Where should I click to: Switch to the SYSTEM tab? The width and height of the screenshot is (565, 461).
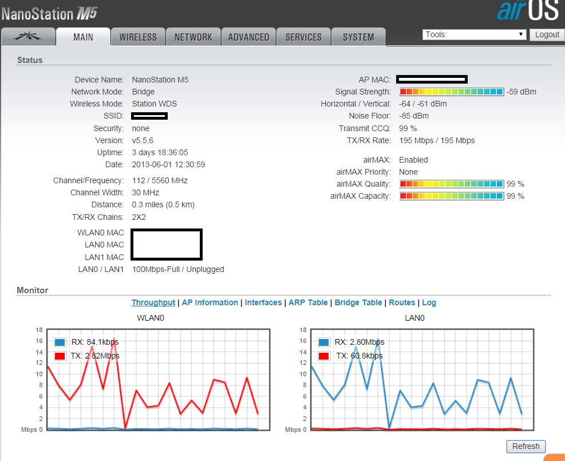[x=358, y=37]
